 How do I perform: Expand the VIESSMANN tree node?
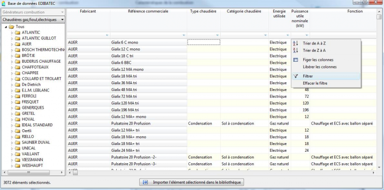click(12, 160)
